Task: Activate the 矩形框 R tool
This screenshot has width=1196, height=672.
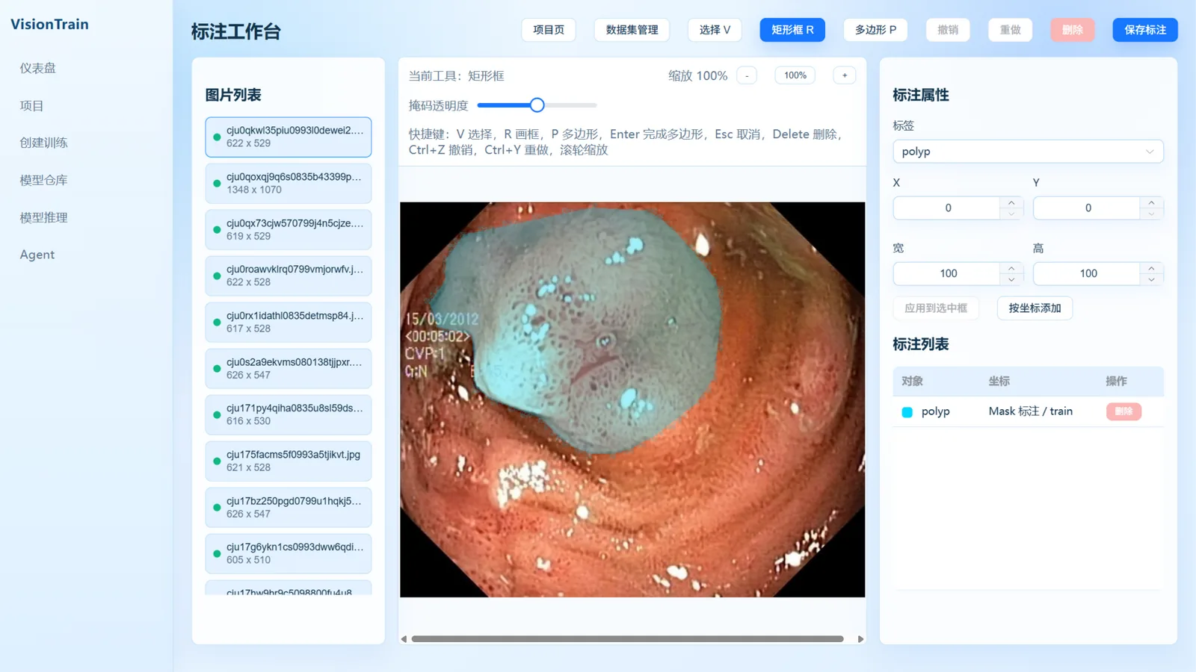Action: click(792, 30)
